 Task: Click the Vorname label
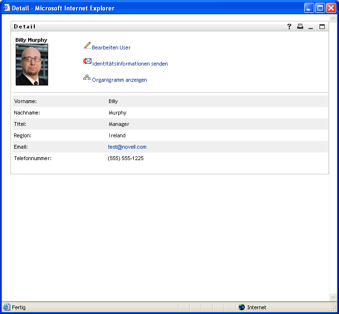(25, 101)
